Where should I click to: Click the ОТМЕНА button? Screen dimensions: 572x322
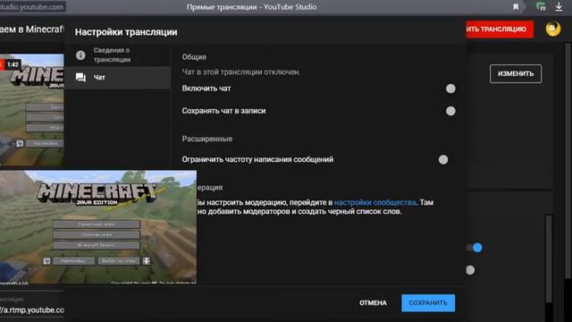point(373,303)
